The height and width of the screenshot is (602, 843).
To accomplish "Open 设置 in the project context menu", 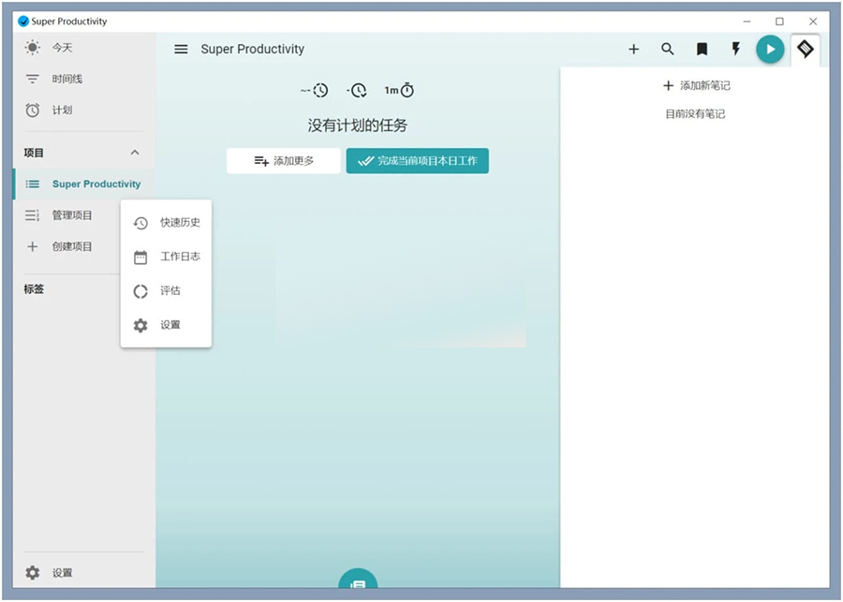I will point(167,325).
